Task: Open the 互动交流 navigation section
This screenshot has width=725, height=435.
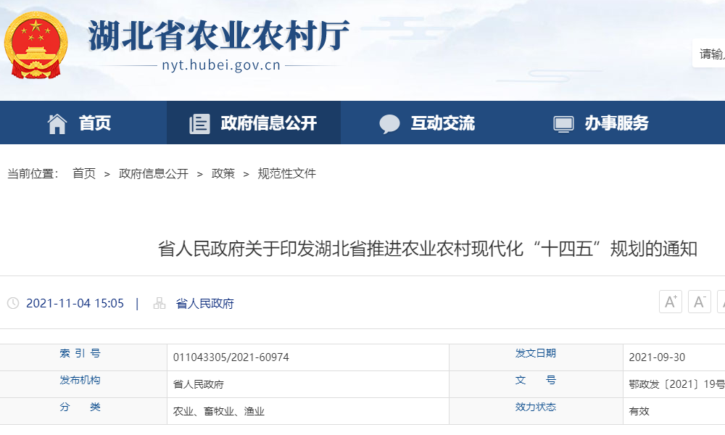Action: (444, 123)
